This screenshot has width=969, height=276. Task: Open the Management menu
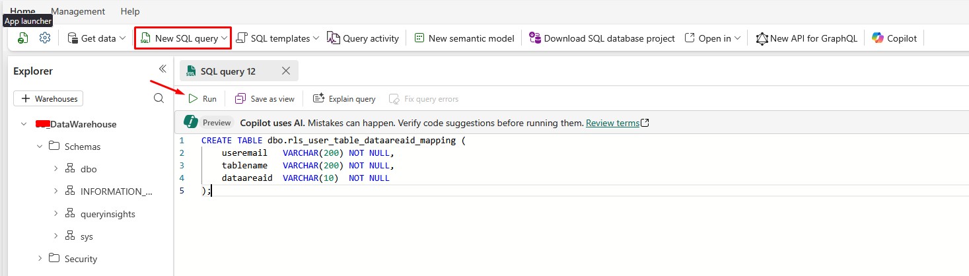78,11
